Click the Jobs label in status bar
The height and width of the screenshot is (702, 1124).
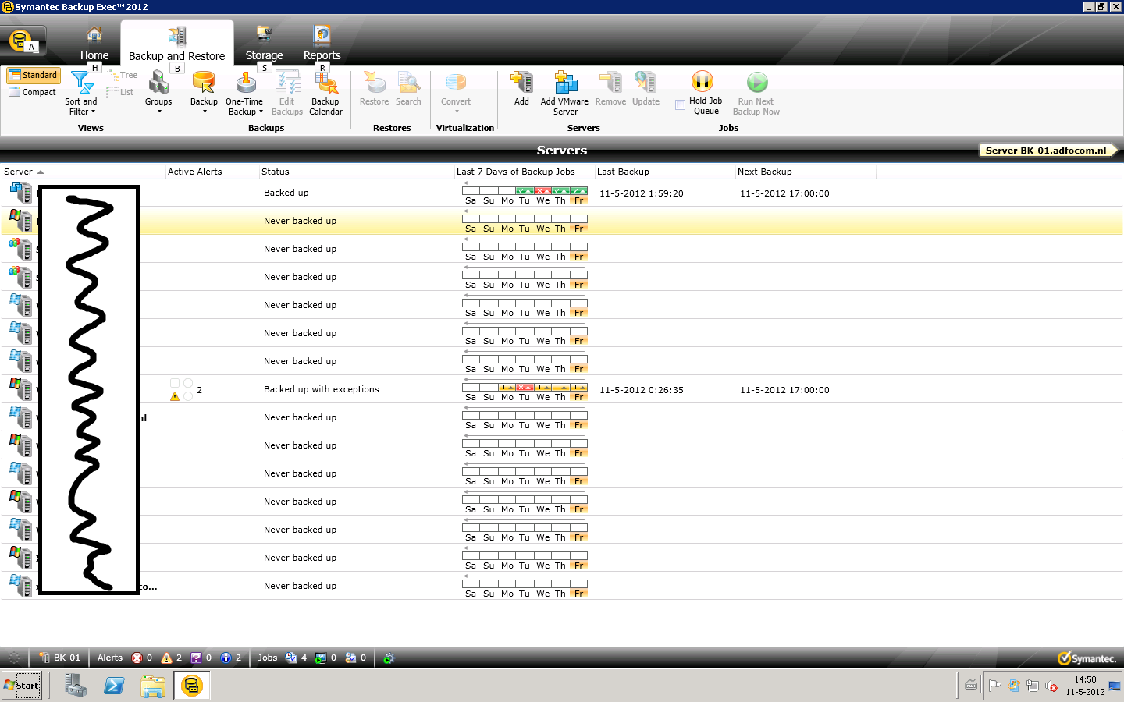point(268,658)
